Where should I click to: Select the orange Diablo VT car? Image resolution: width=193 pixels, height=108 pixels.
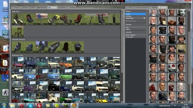(66, 63)
